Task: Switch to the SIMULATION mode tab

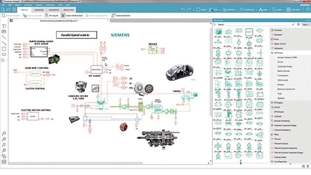Action: (x=68, y=10)
